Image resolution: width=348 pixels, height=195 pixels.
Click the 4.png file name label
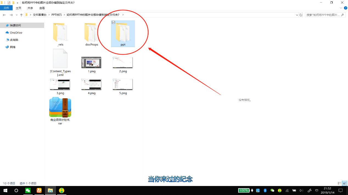92,93
